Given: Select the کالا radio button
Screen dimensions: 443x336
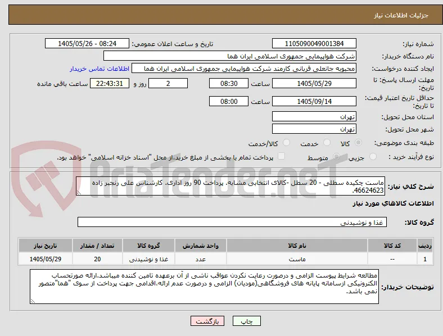Looking at the screenshot, I should click(358, 143).
